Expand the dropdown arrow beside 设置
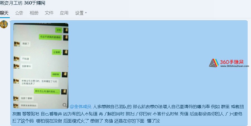The image size is (251, 126). [x=86, y=13]
